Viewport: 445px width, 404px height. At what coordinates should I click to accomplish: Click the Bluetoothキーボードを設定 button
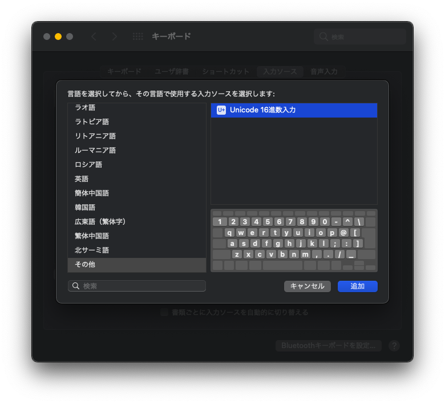[x=329, y=346]
